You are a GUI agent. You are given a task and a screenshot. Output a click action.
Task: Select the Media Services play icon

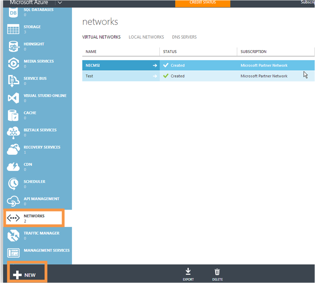[x=13, y=64]
